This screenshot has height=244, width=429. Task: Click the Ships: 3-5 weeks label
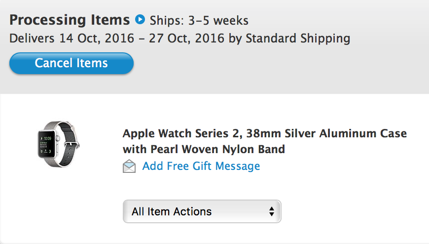[x=199, y=21]
